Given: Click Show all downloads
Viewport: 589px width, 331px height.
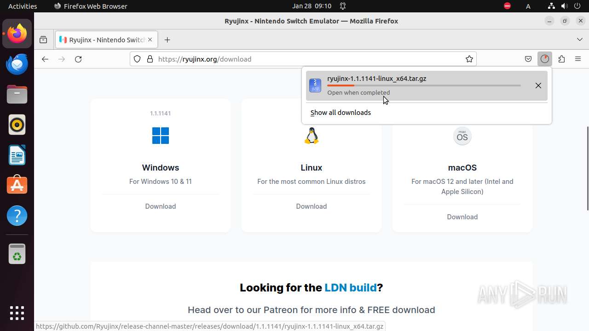Looking at the screenshot, I should (341, 113).
